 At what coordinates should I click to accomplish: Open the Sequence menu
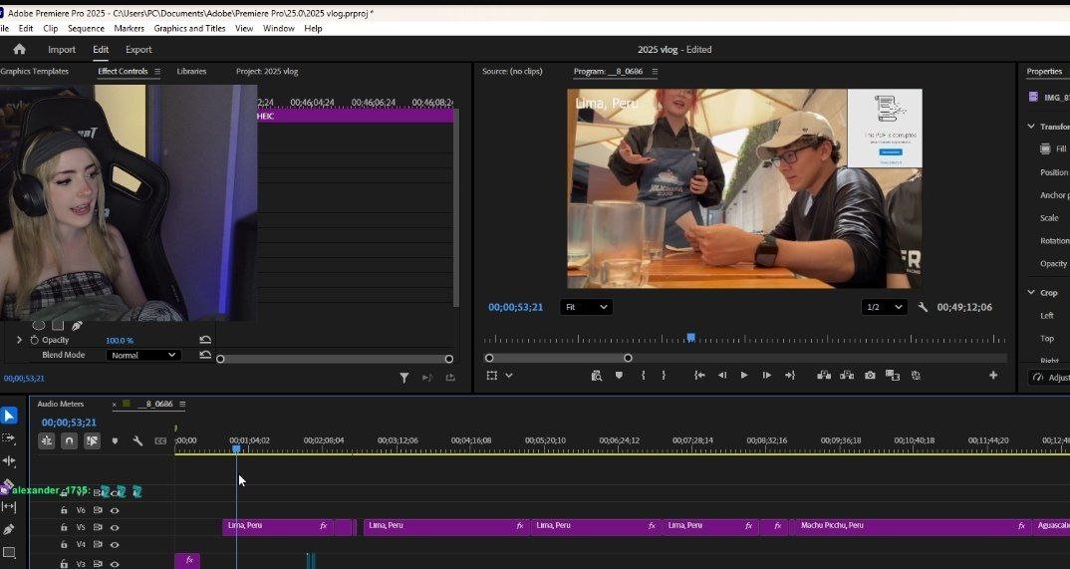(x=86, y=28)
